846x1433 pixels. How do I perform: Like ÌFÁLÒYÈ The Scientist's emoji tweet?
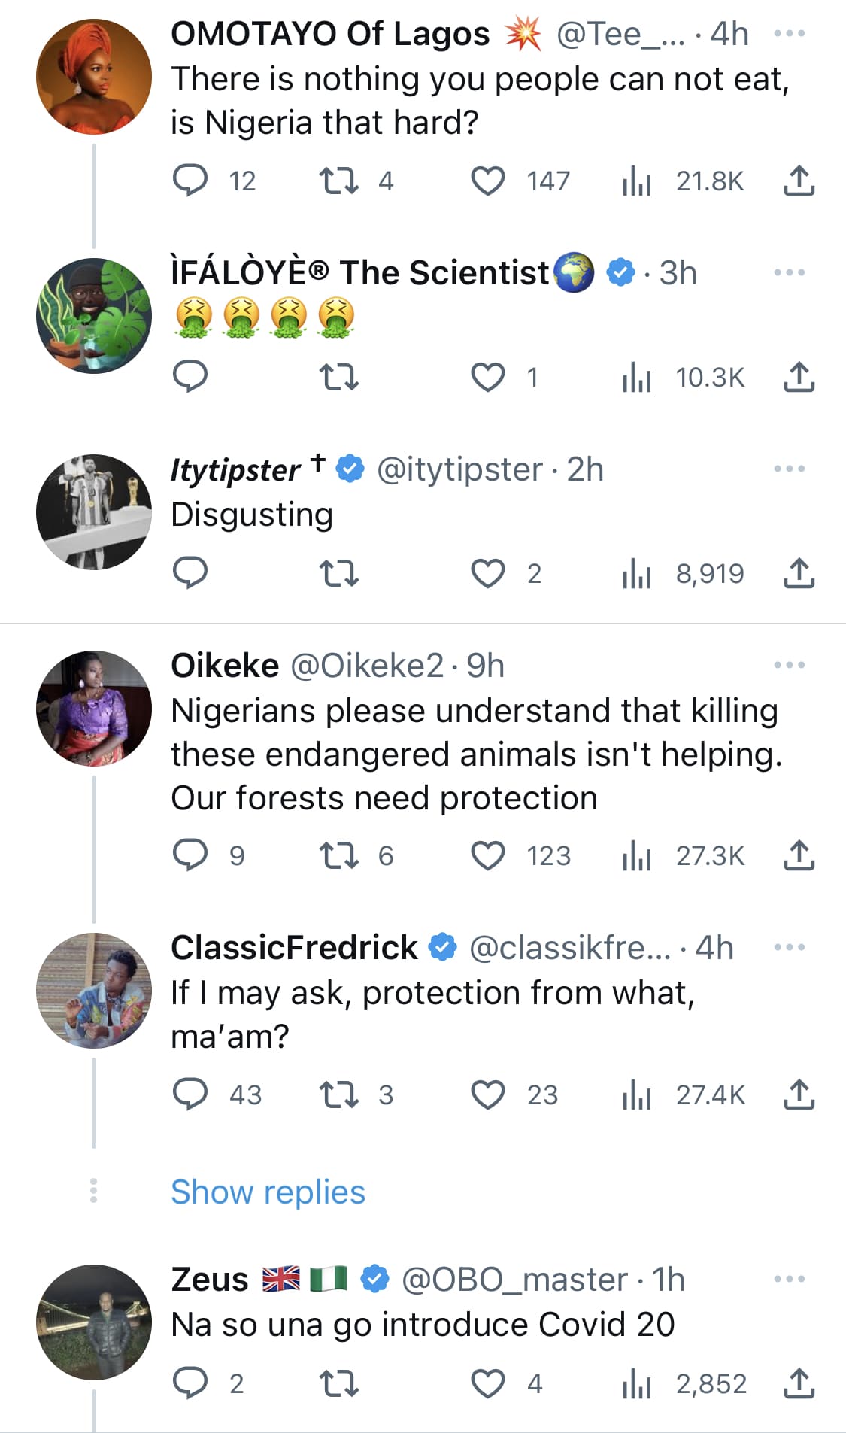click(x=488, y=377)
